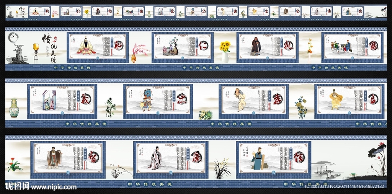Click the ID number text at bottom right
The width and height of the screenshot is (392, 194).
pyautogui.click(x=345, y=186)
